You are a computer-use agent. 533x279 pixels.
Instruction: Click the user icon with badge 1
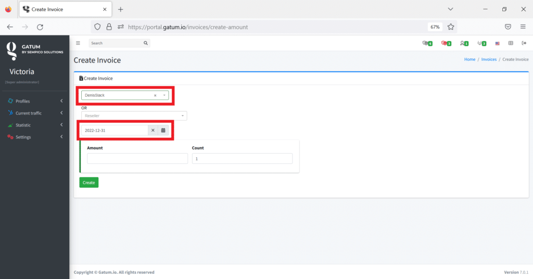(463, 43)
